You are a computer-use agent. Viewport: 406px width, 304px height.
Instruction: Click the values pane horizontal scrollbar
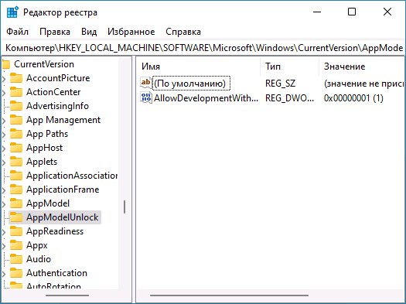click(x=229, y=295)
